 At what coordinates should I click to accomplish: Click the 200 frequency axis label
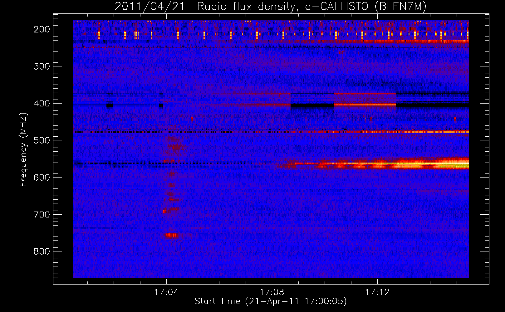(42, 29)
